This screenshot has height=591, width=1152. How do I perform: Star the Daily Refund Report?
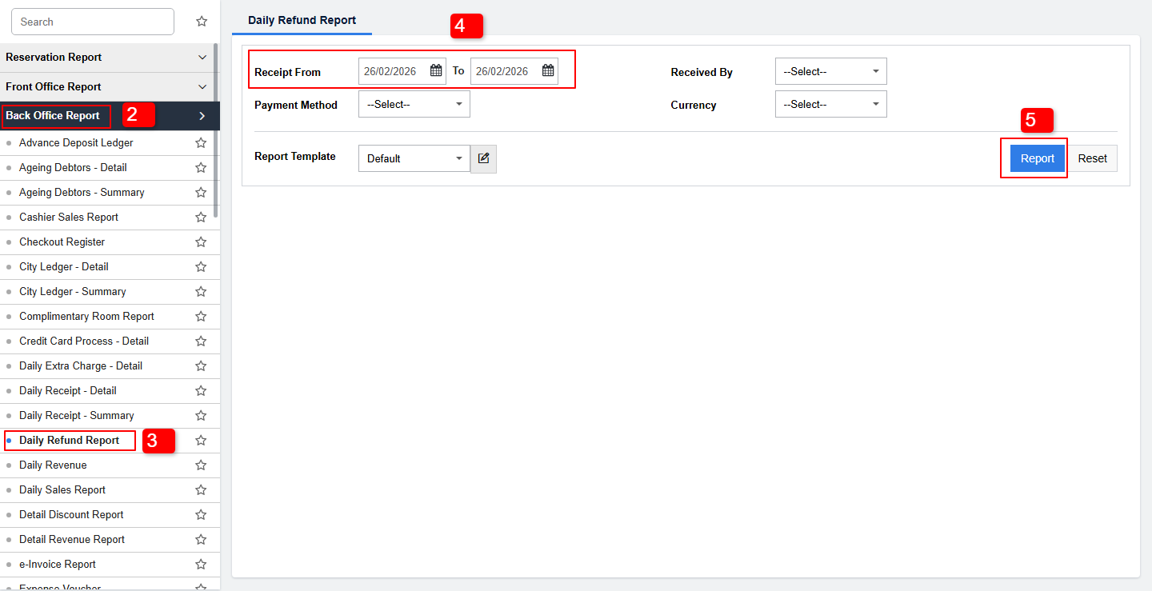(201, 441)
